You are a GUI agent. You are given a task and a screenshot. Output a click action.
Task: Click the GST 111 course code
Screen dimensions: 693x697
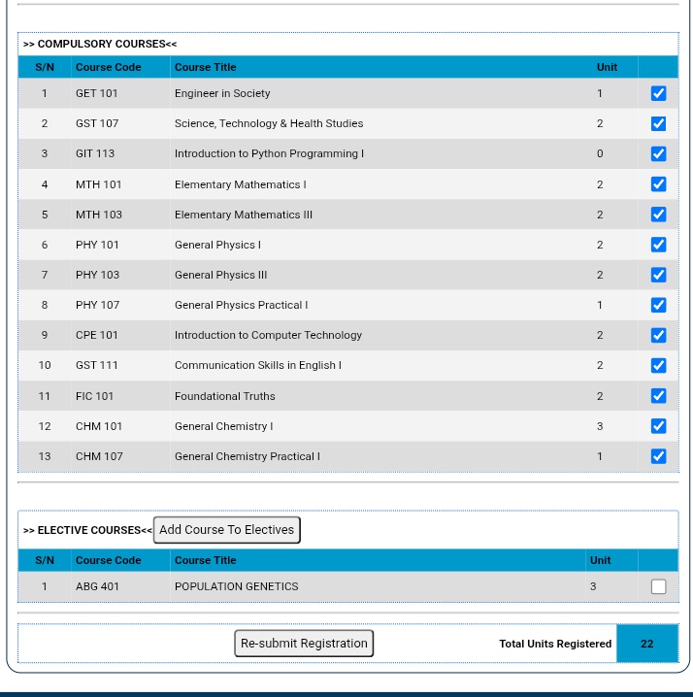[x=97, y=365]
